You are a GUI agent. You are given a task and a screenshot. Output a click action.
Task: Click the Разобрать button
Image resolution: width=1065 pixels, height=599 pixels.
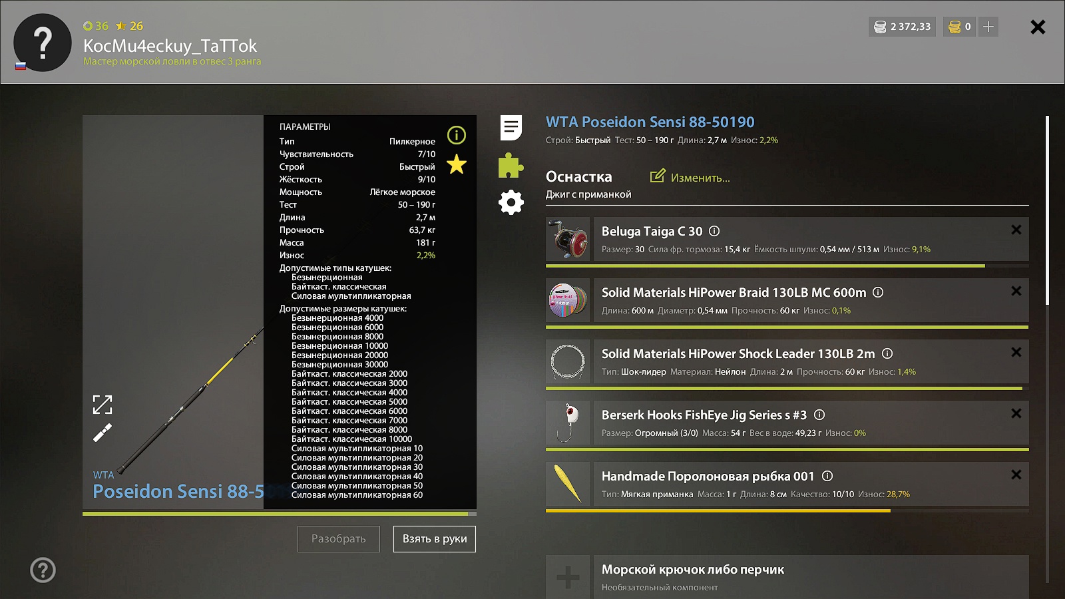click(339, 539)
